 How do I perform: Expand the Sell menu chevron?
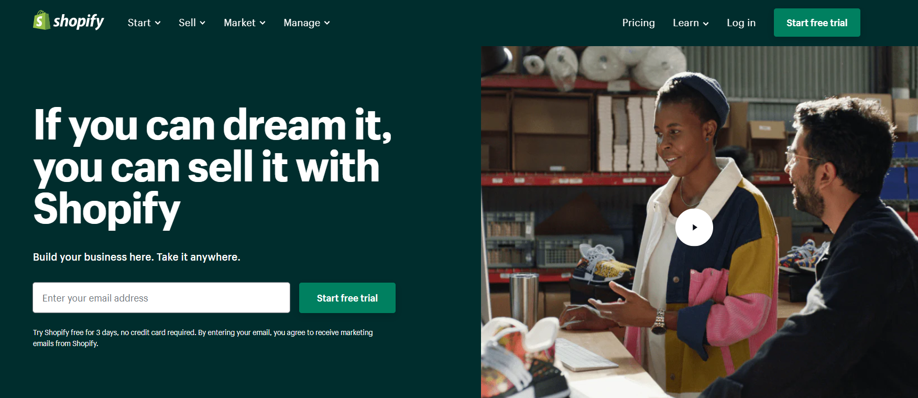(x=202, y=23)
